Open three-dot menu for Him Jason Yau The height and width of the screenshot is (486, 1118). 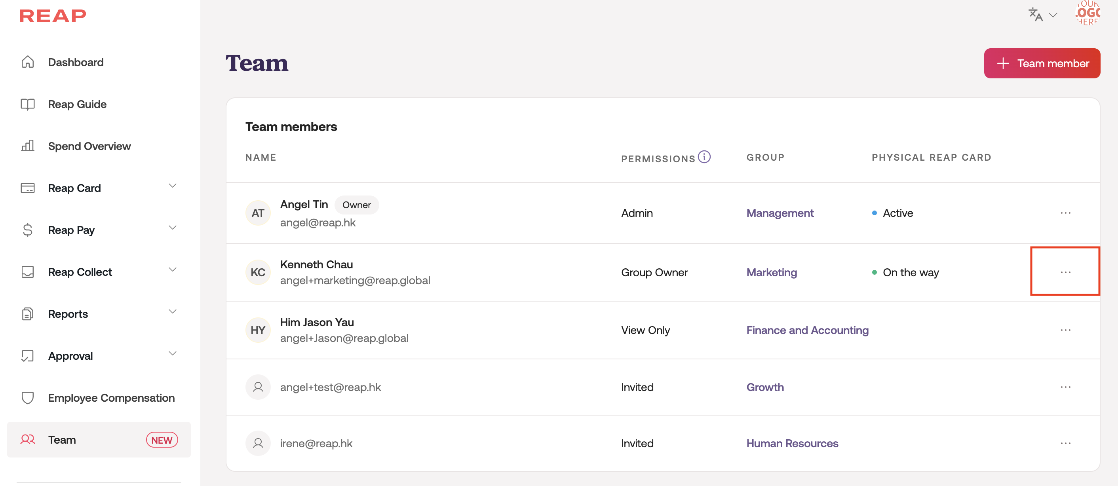[1065, 330]
